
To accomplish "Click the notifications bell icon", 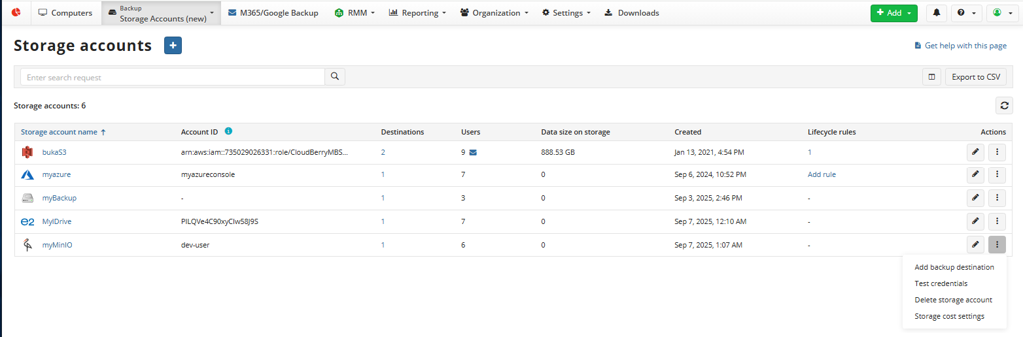I will click(x=937, y=13).
